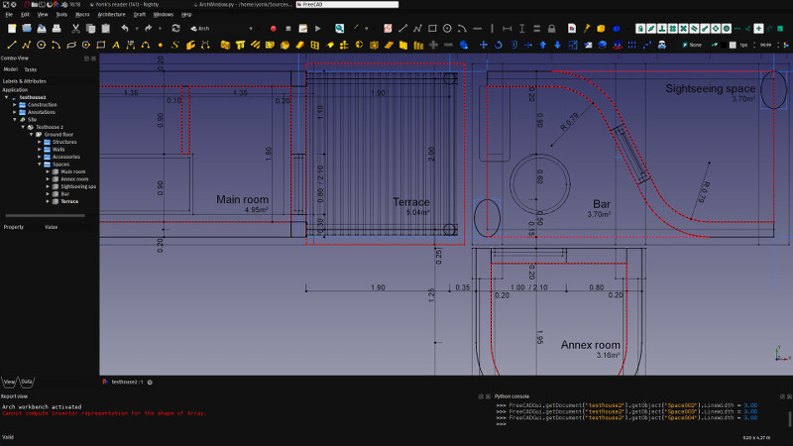This screenshot has height=446, width=793.
Task: Open the redo history dropdown arrow
Action: pyautogui.click(x=160, y=29)
